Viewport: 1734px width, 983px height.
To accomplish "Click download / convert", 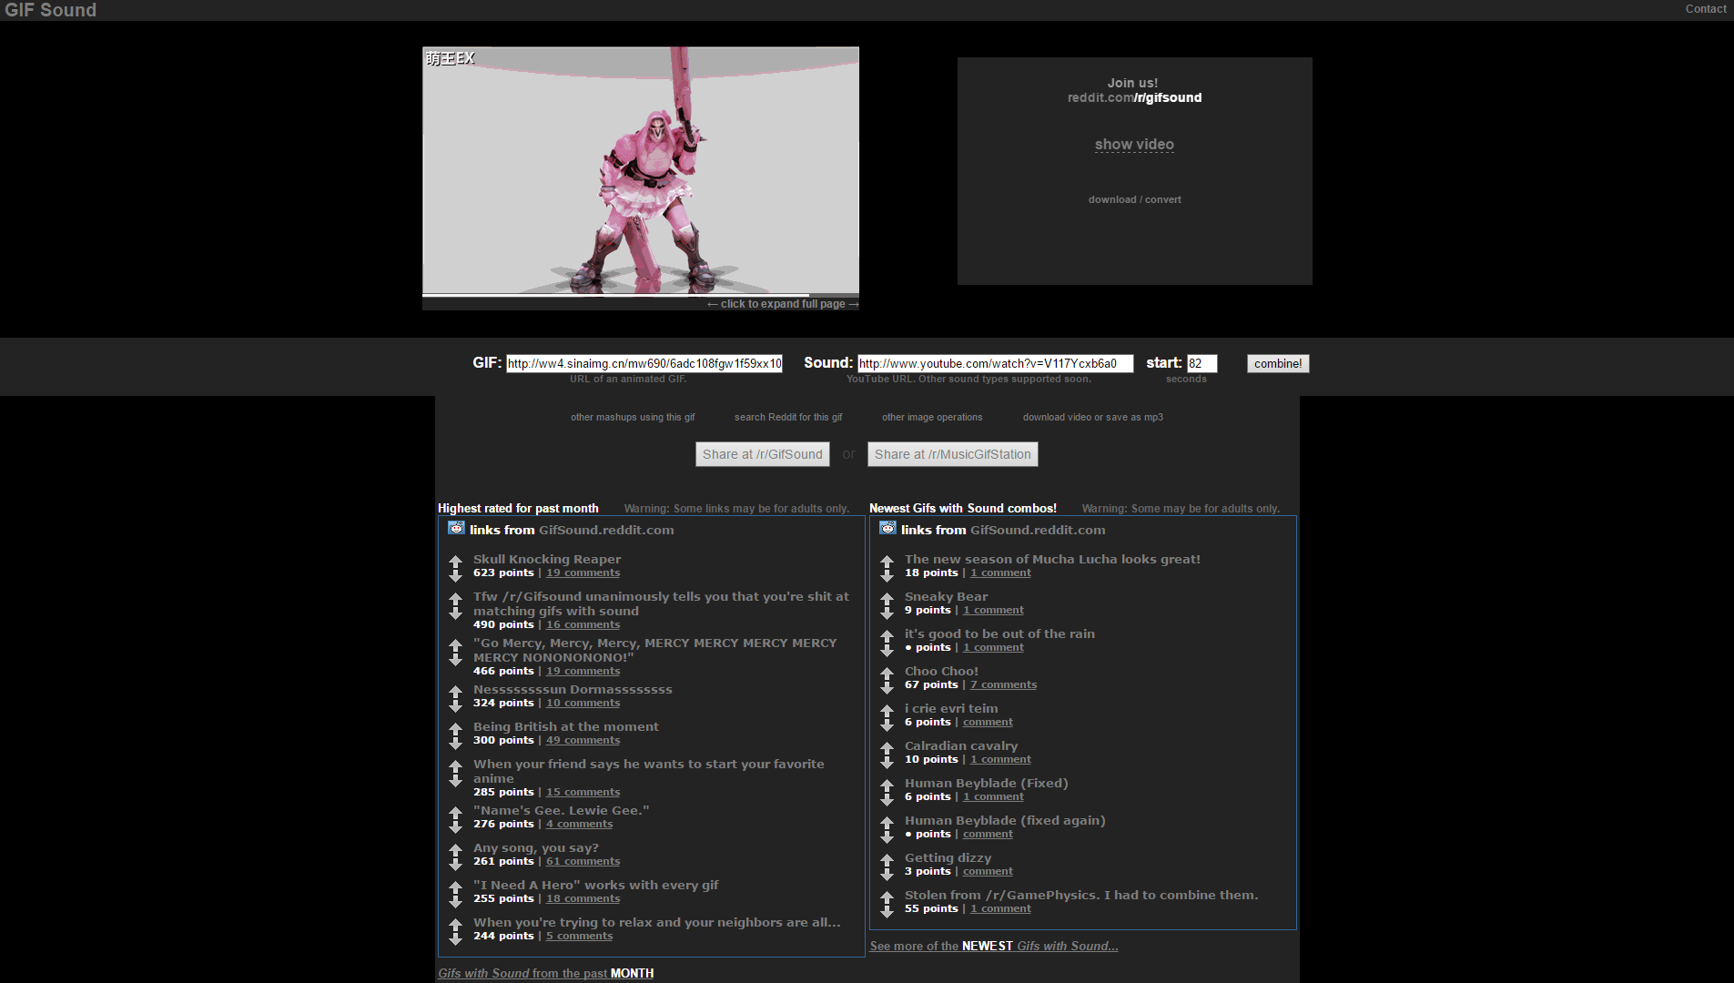I will click(x=1134, y=199).
